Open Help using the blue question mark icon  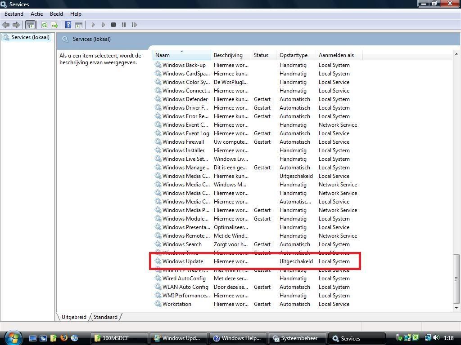coord(68,25)
